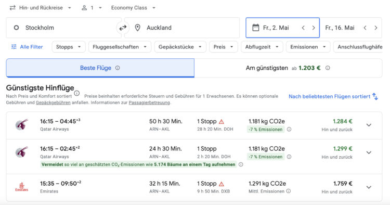Open the Gepäckgebühren link
Image resolution: width=390 pixels, height=205 pixels.
[53, 102]
